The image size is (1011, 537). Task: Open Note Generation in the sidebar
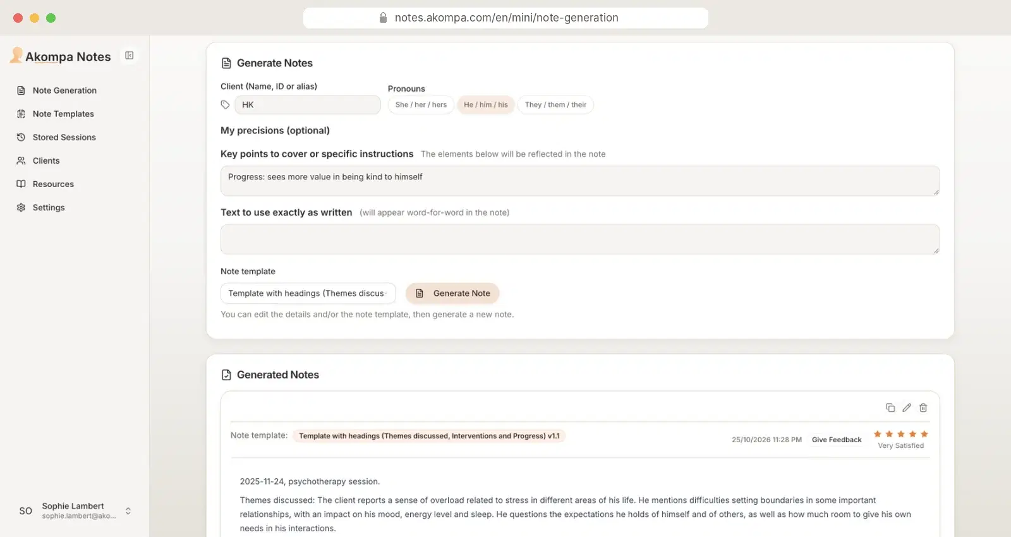pyautogui.click(x=64, y=90)
